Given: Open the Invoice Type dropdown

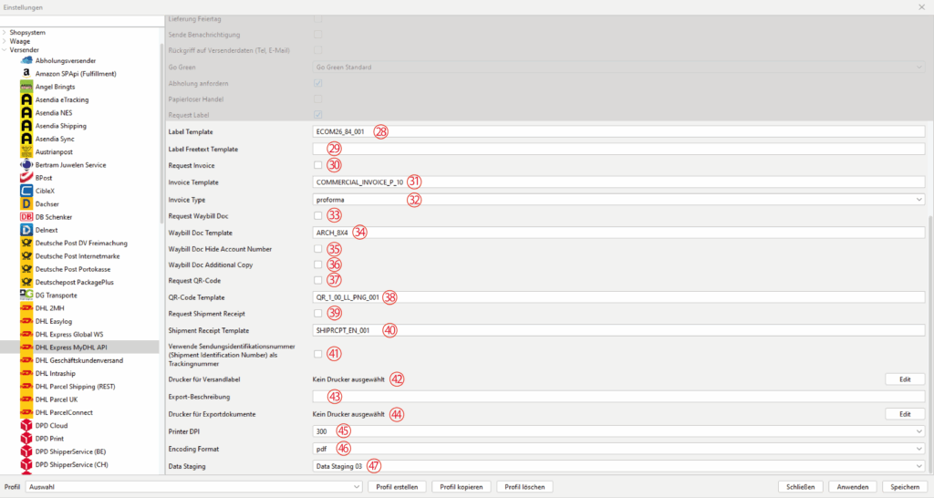Looking at the screenshot, I should click(x=618, y=200).
